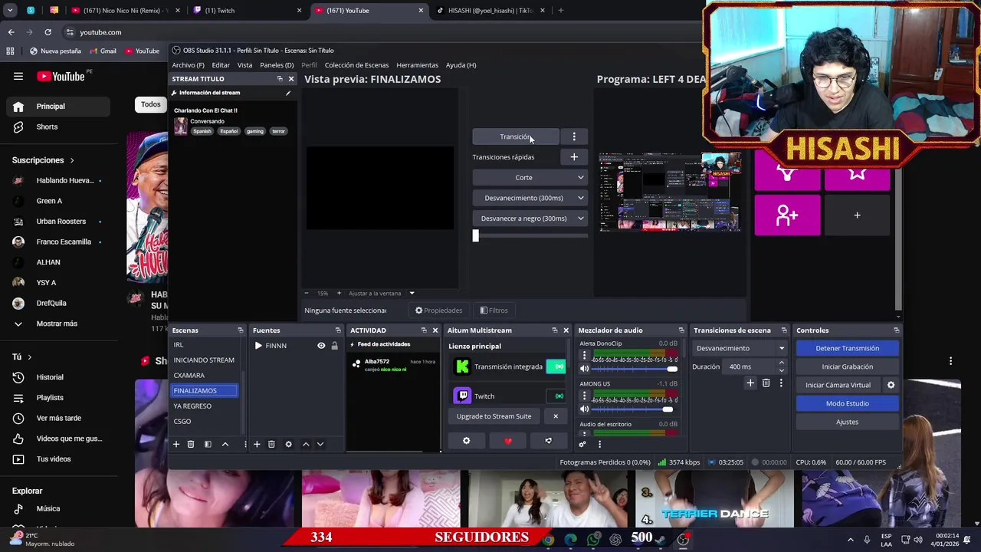Add a scene transition with plus
The image size is (981, 552).
tap(750, 383)
